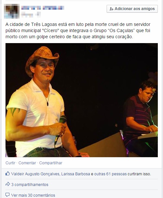Open Valdeir Augusto Gonçalves profile
Screen dimensions: 163x198
35,174
